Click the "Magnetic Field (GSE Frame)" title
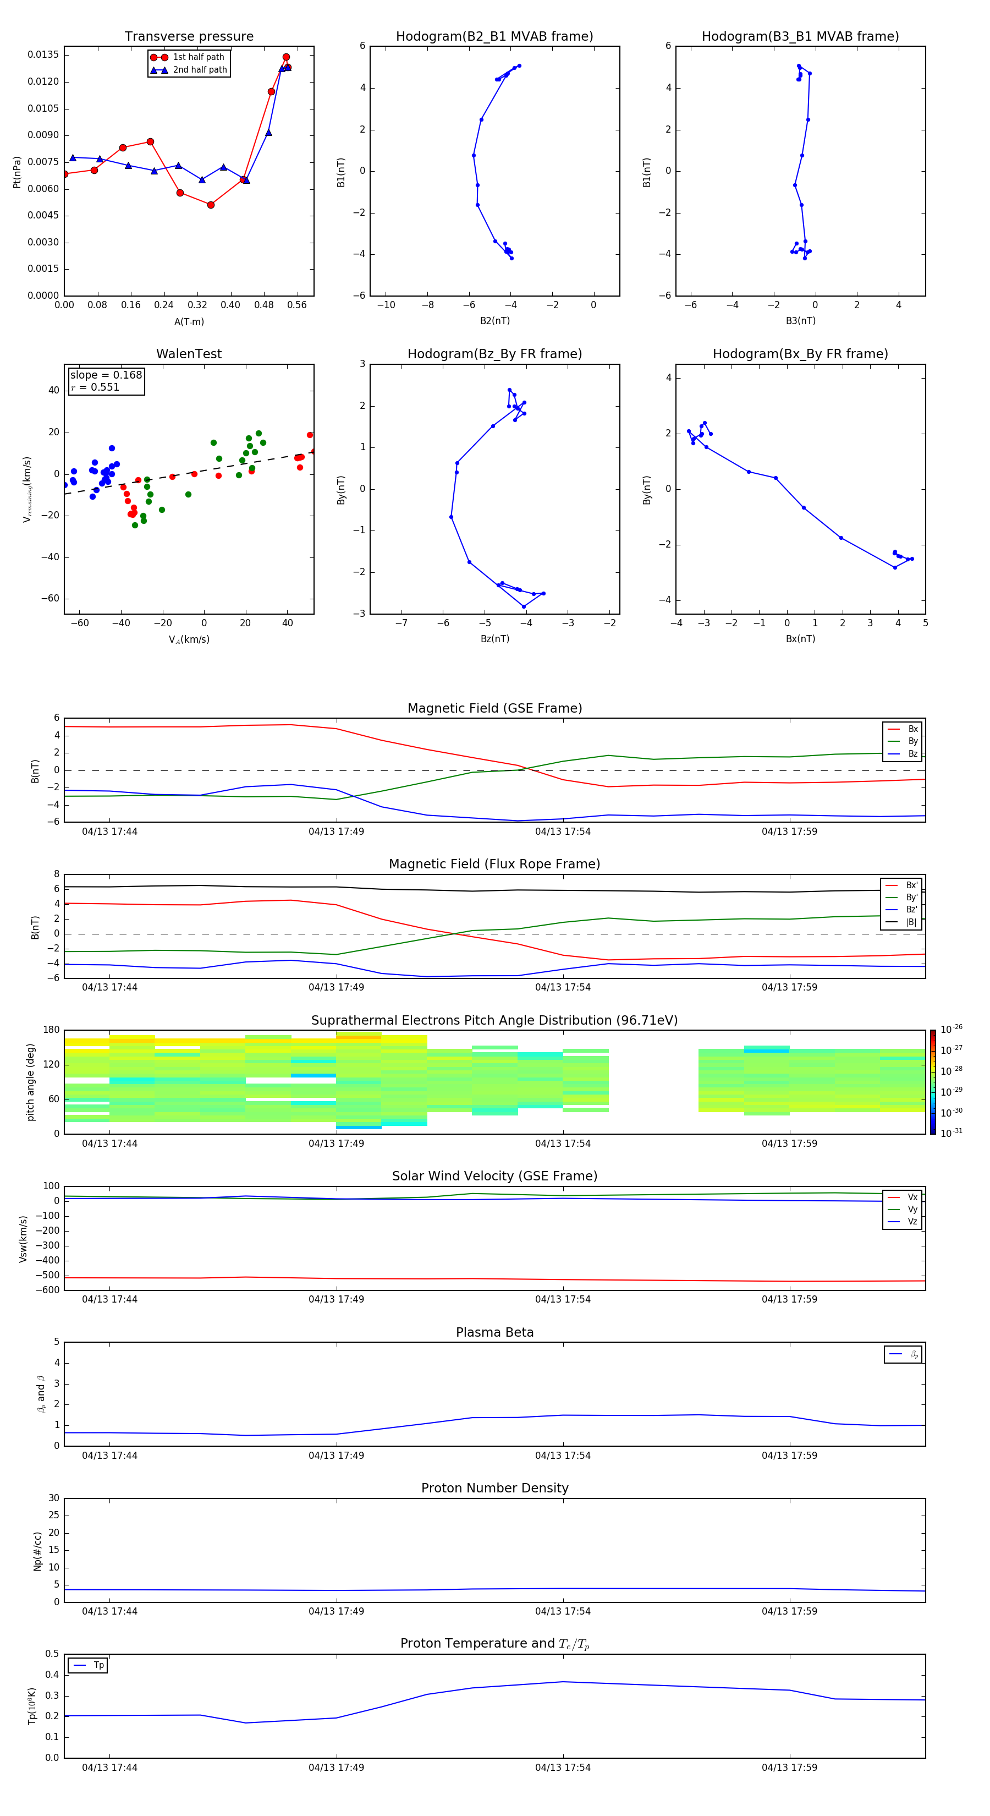The image size is (990, 1816). (x=494, y=708)
